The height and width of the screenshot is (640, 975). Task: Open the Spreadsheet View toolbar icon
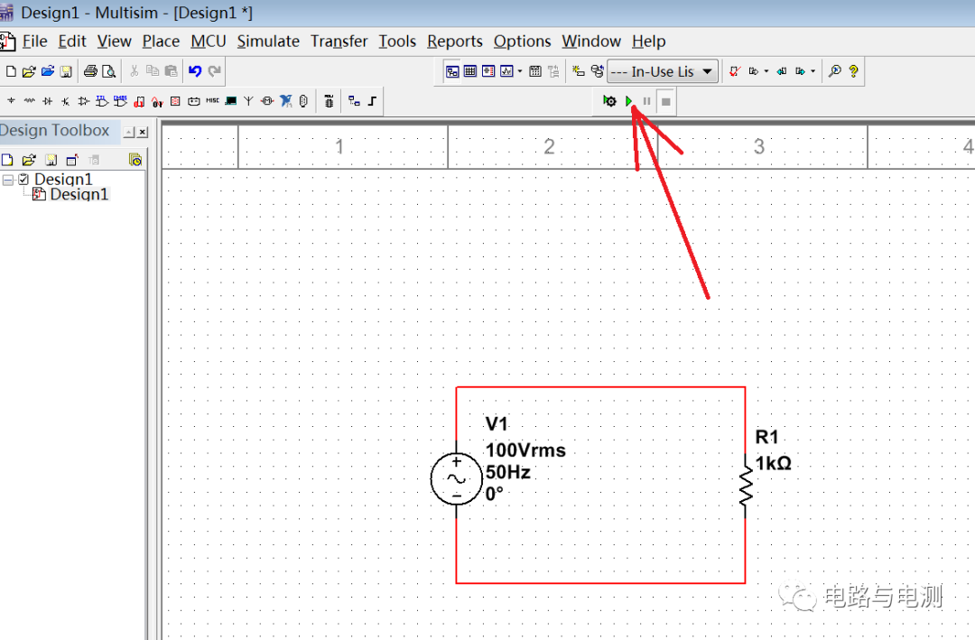coord(470,71)
